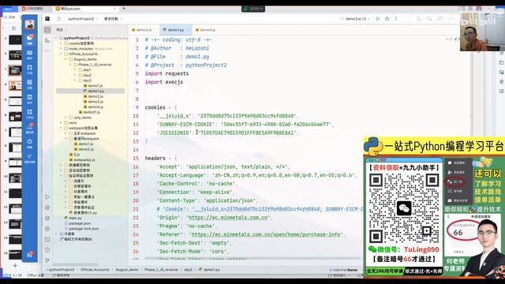505x284 pixels.
Task: Open the Version Control tool window icon
Action: coord(47,260)
